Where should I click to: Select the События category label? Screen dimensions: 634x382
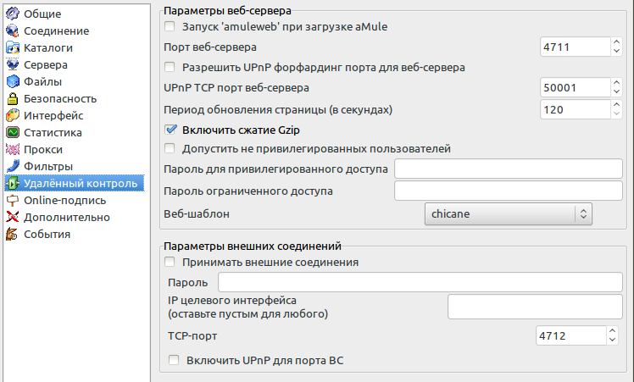(x=47, y=235)
